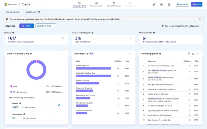
Task: Dismiss the synthetic data notice banner
Action: [x=200, y=19]
